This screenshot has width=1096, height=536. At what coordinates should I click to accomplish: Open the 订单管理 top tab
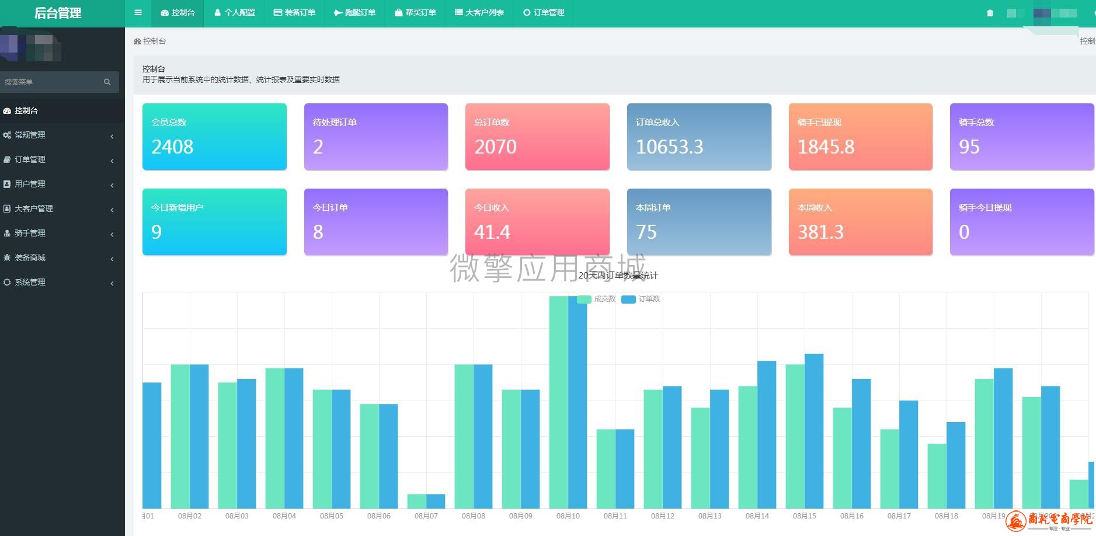(544, 12)
